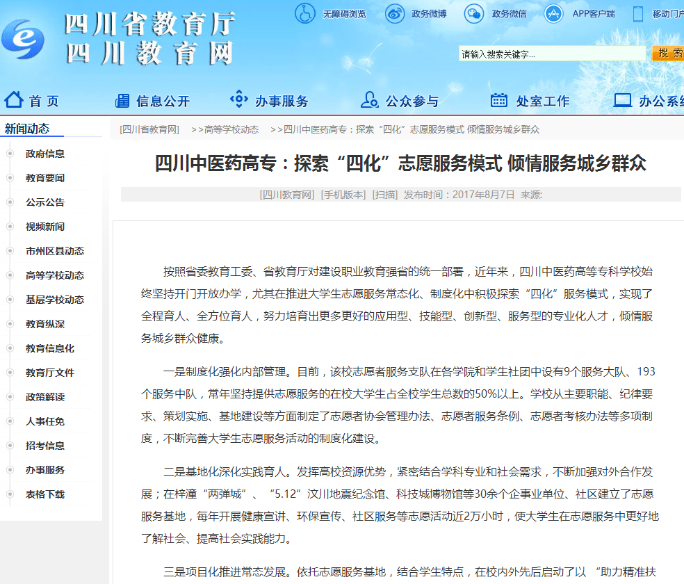Click the home house icon for 首页
The width and height of the screenshot is (684, 584).
[15, 100]
